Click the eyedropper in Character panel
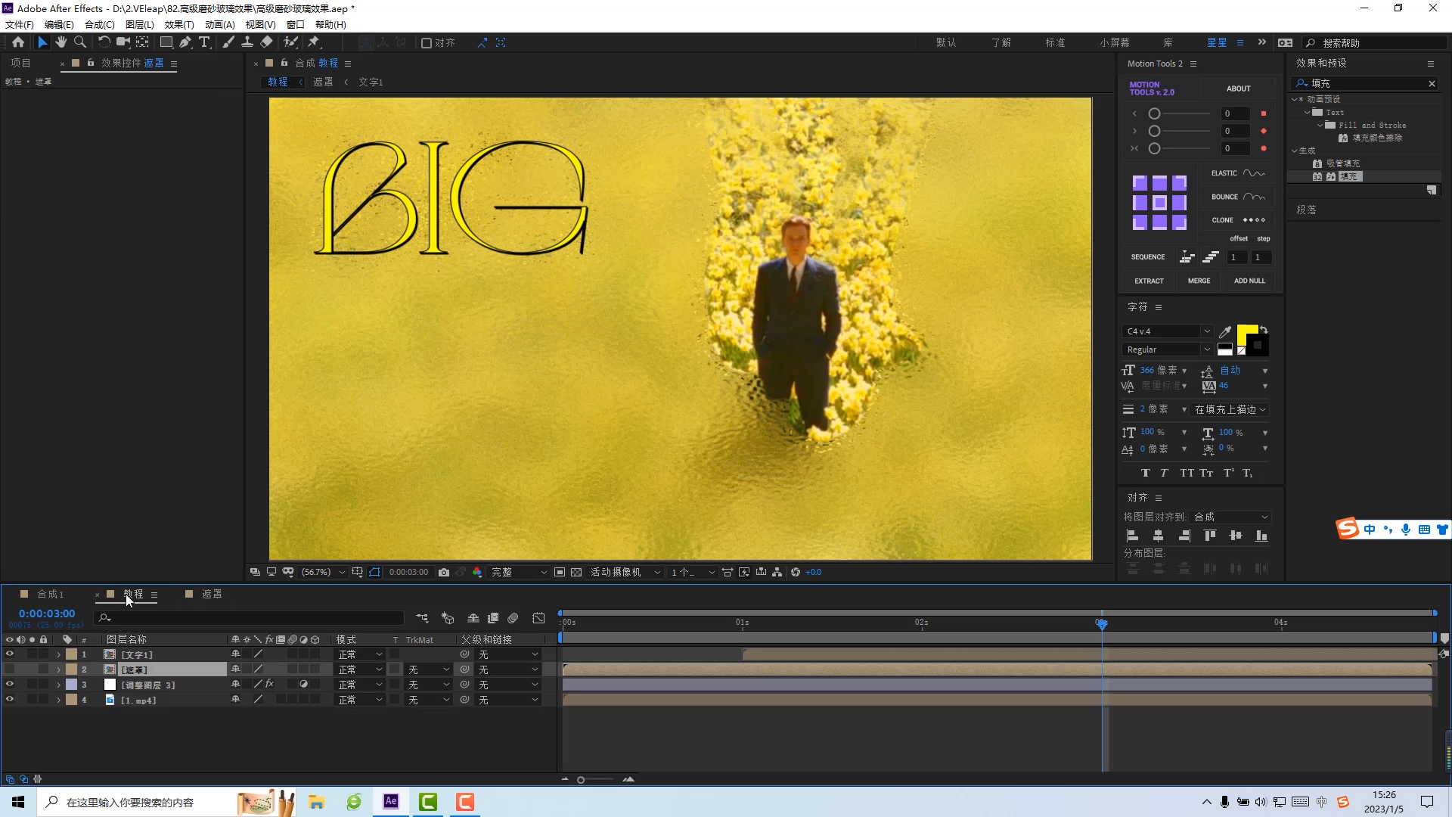 (1225, 331)
